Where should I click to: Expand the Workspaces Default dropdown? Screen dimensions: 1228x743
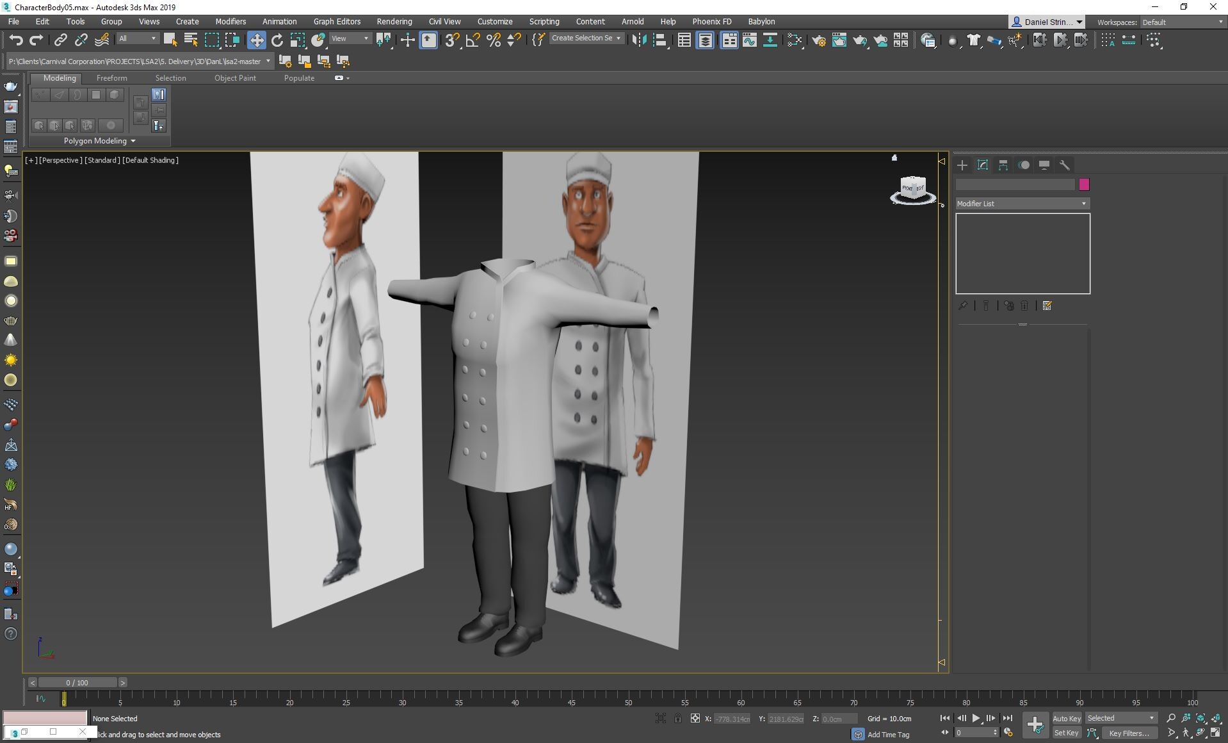click(x=1182, y=22)
